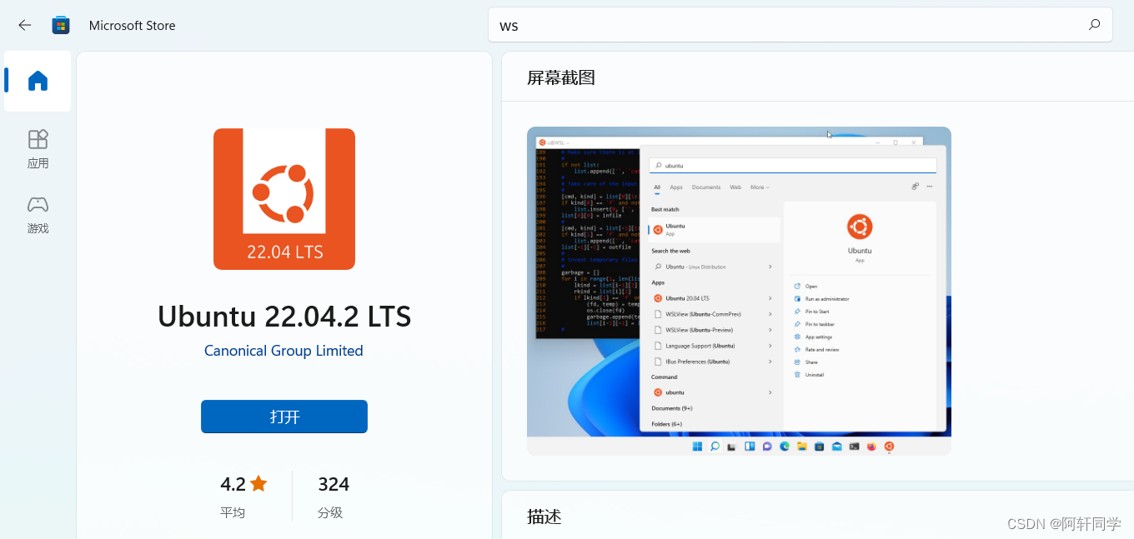Expand the 描述 description section
Image resolution: width=1134 pixels, height=539 pixels.
coord(544,517)
